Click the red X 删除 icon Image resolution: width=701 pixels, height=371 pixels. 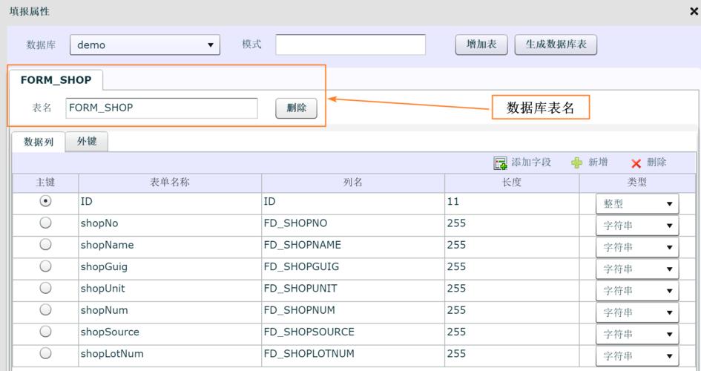tap(636, 163)
